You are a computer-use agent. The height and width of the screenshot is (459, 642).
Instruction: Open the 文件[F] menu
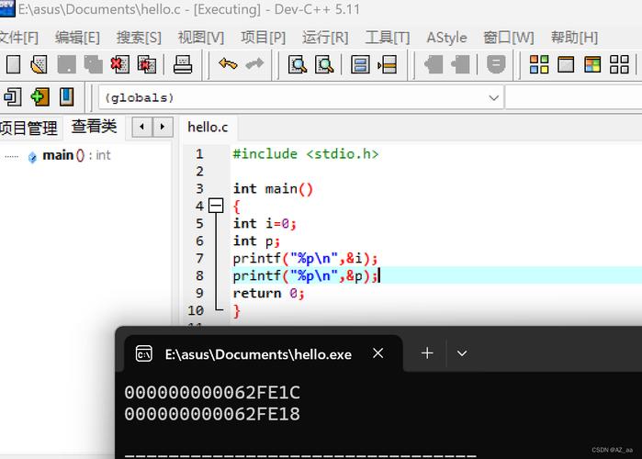tap(18, 38)
